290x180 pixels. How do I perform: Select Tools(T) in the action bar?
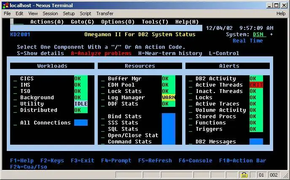pos(155,22)
